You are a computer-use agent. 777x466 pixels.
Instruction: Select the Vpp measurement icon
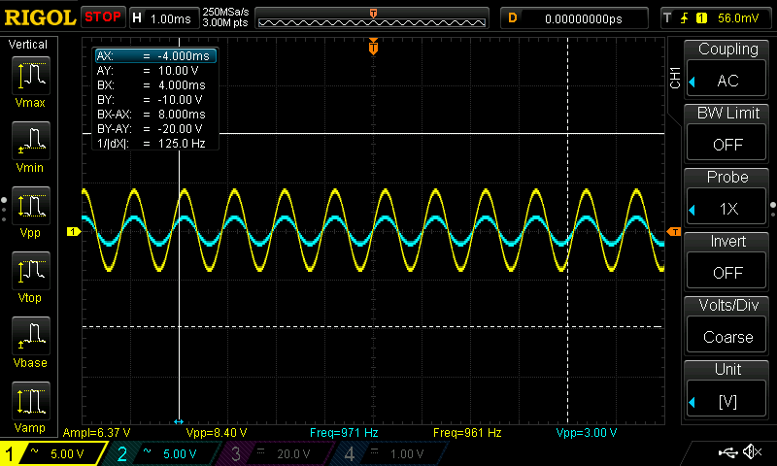(x=31, y=206)
